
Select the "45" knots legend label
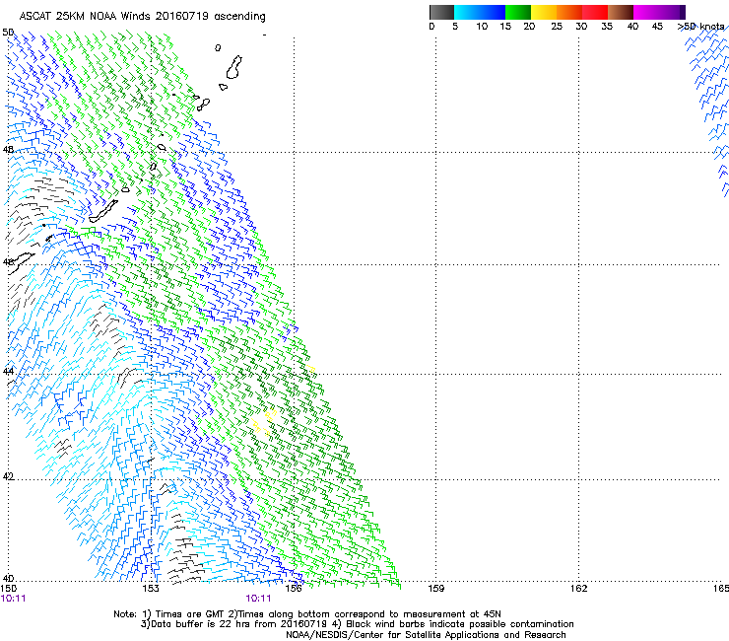tap(657, 27)
